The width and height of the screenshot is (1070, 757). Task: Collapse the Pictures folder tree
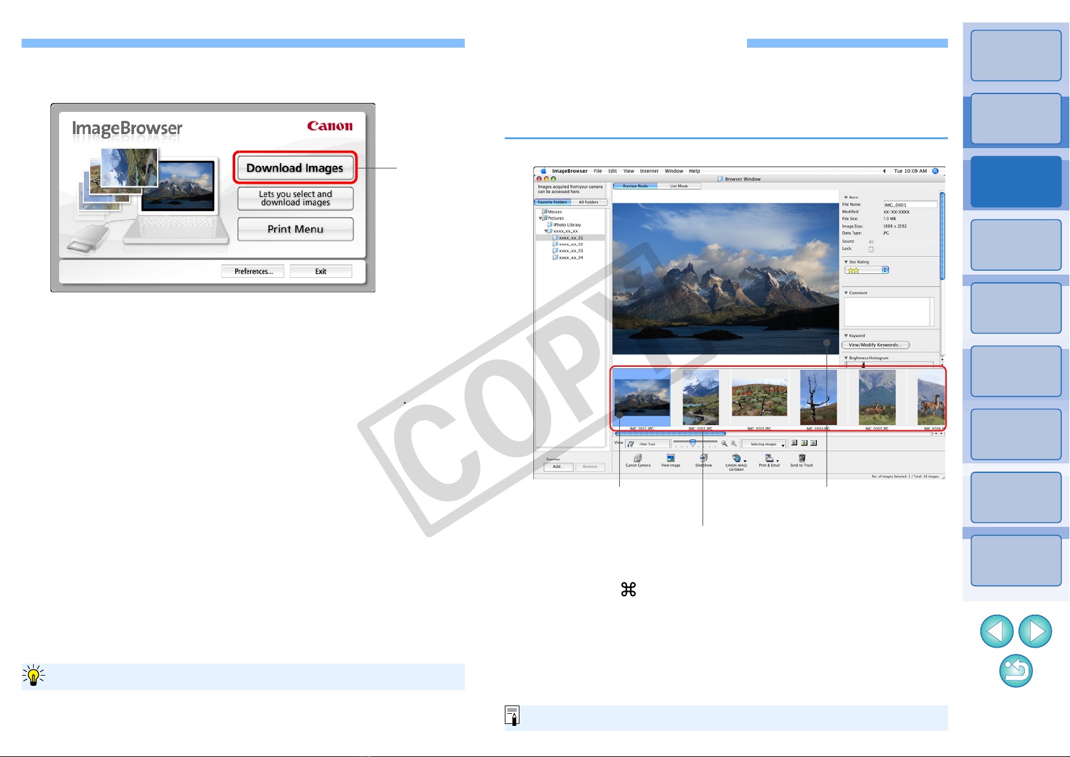point(540,218)
